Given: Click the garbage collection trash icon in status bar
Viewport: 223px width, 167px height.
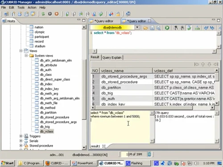Looking at the screenshot, I should tap(149, 155).
